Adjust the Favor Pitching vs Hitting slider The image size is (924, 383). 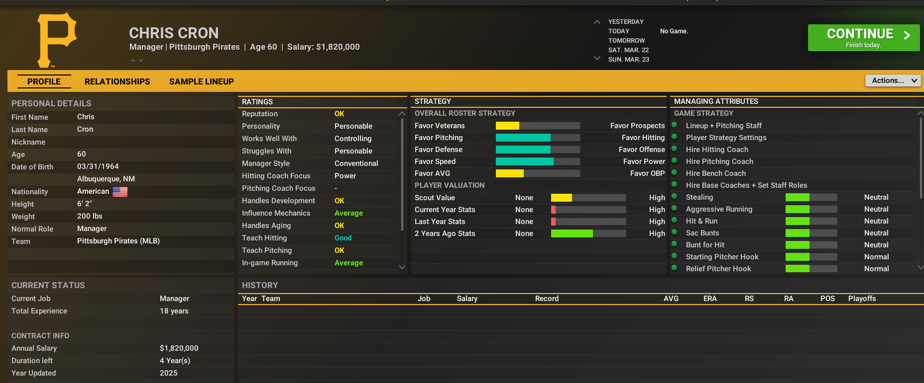(538, 138)
